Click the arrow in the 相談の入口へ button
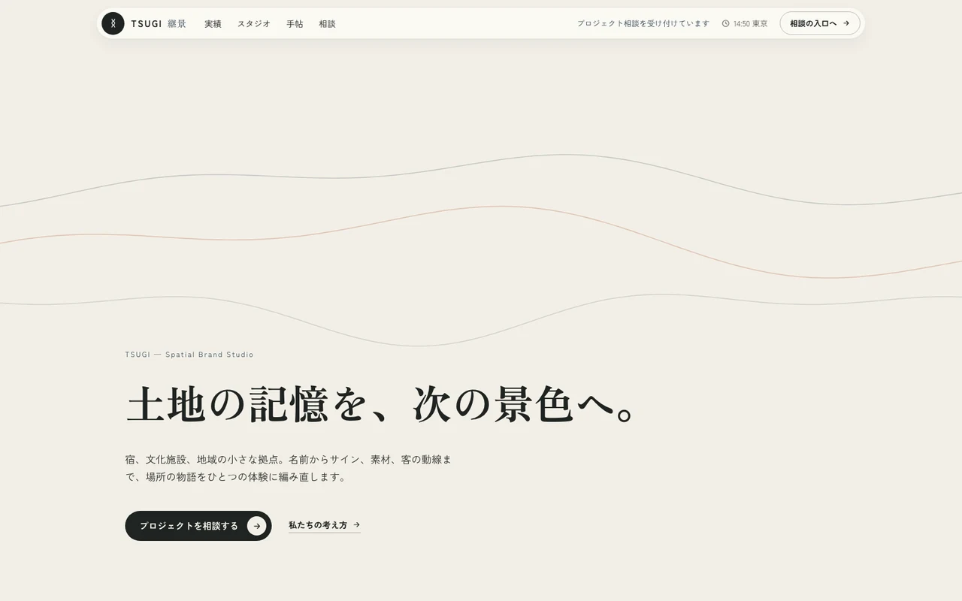Viewport: 962px width, 601px height. [846, 23]
